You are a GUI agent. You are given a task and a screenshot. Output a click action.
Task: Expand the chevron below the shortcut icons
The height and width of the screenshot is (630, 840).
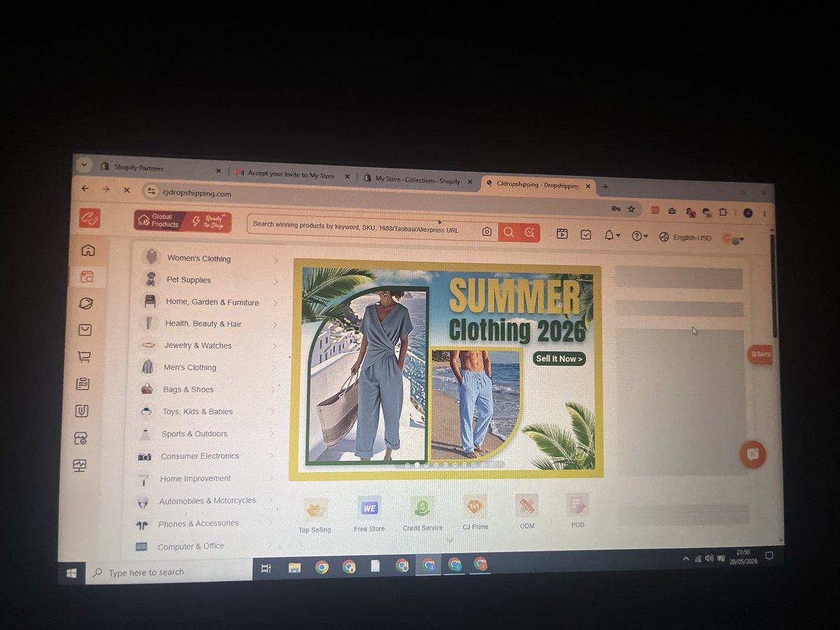[449, 540]
